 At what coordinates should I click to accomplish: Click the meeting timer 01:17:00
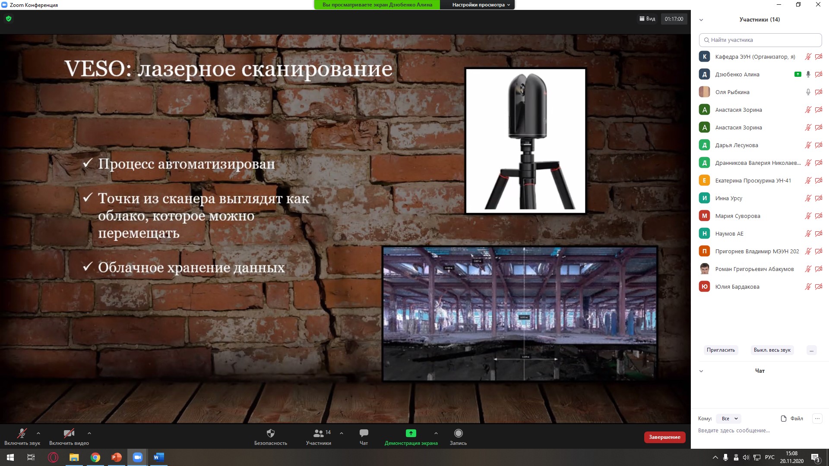pos(674,19)
